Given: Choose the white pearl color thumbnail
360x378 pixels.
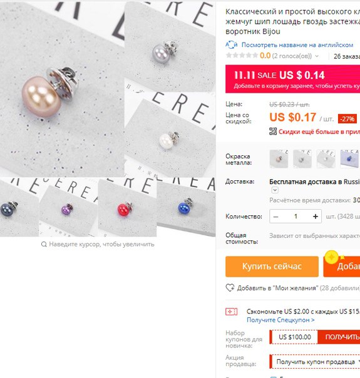Looking at the screenshot, I should click(x=326, y=158).
